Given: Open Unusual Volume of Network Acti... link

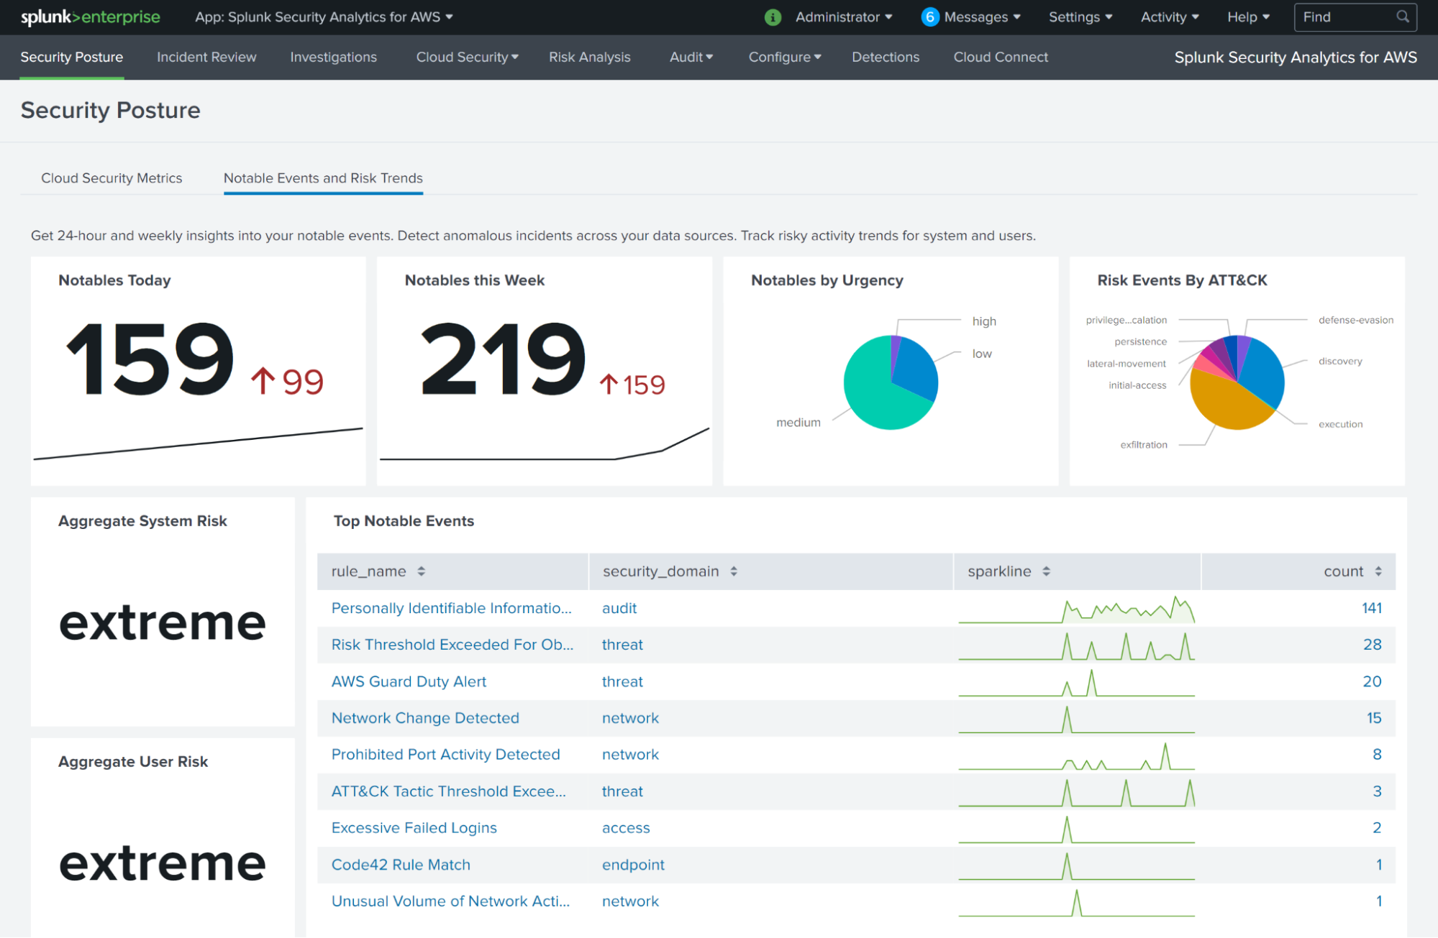Looking at the screenshot, I should (450, 901).
